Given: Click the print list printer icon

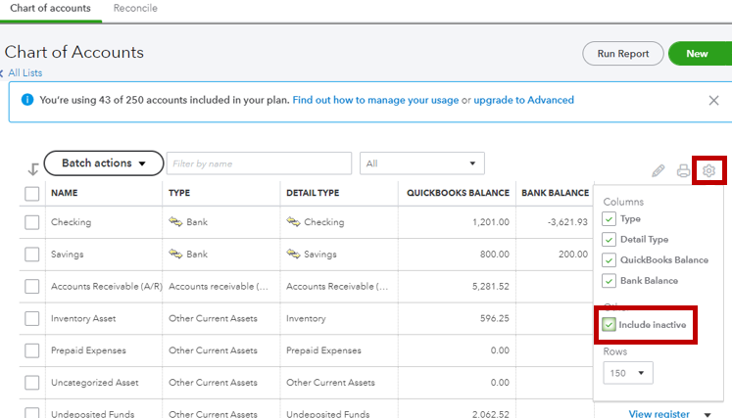Looking at the screenshot, I should (683, 170).
